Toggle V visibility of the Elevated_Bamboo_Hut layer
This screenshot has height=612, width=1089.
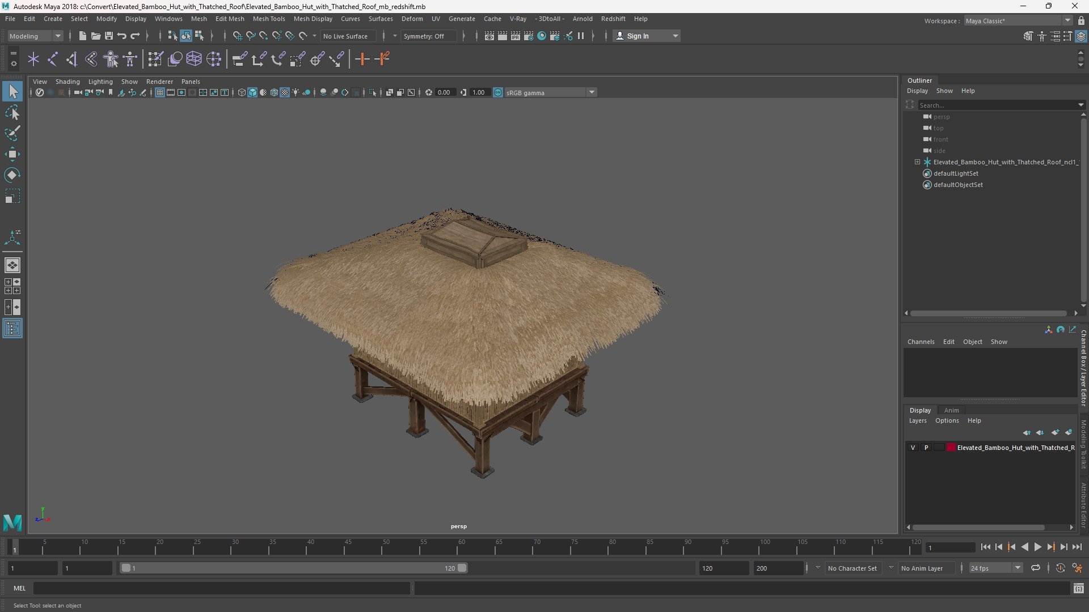coord(913,448)
